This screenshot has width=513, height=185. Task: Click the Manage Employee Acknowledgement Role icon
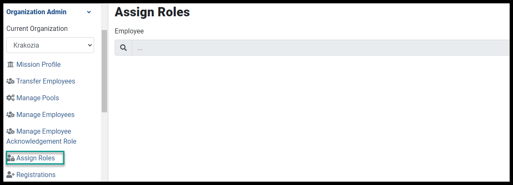10,132
